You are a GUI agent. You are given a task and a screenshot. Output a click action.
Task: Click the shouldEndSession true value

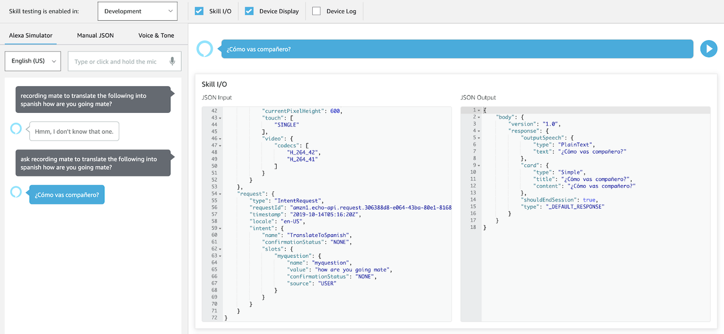click(x=589, y=200)
